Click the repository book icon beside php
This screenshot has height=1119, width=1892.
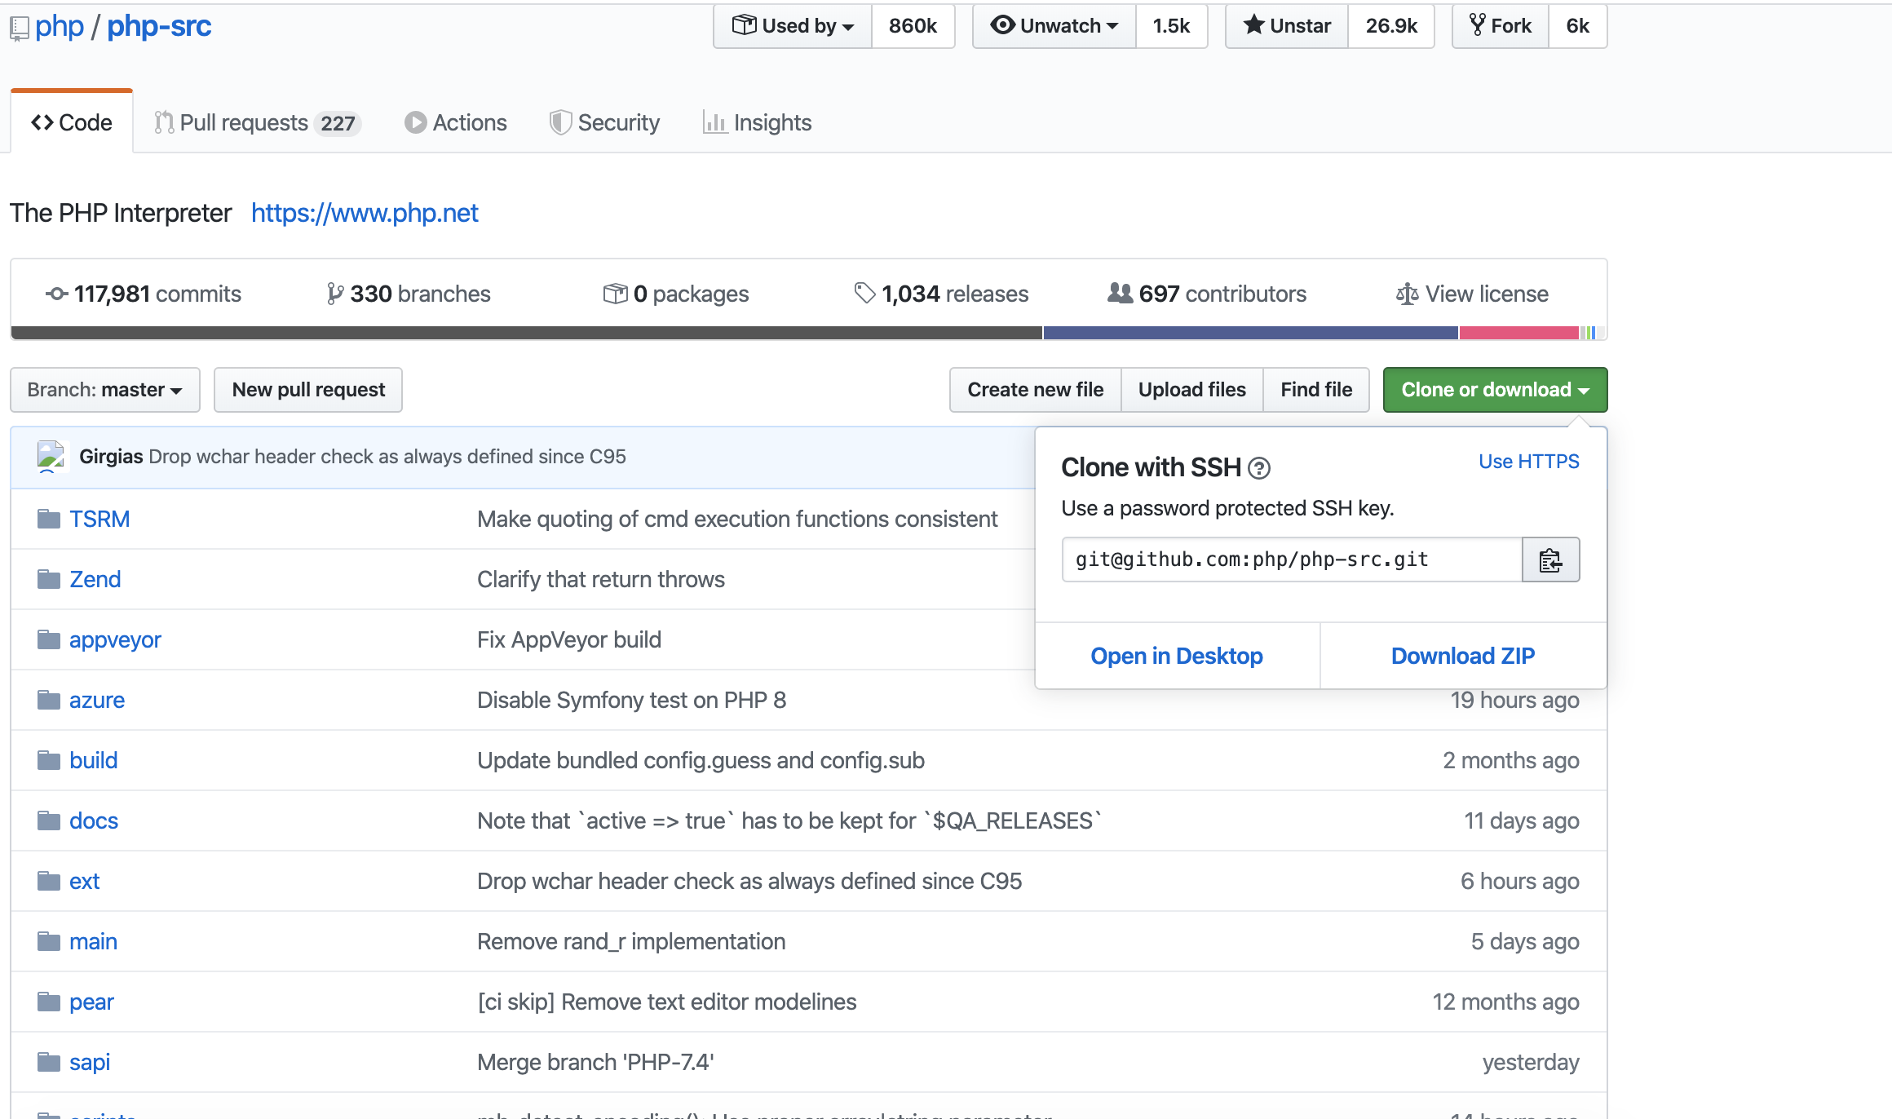click(20, 29)
